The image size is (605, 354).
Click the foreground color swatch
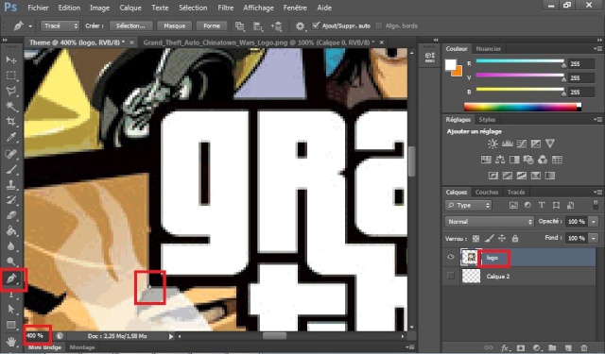[450, 65]
